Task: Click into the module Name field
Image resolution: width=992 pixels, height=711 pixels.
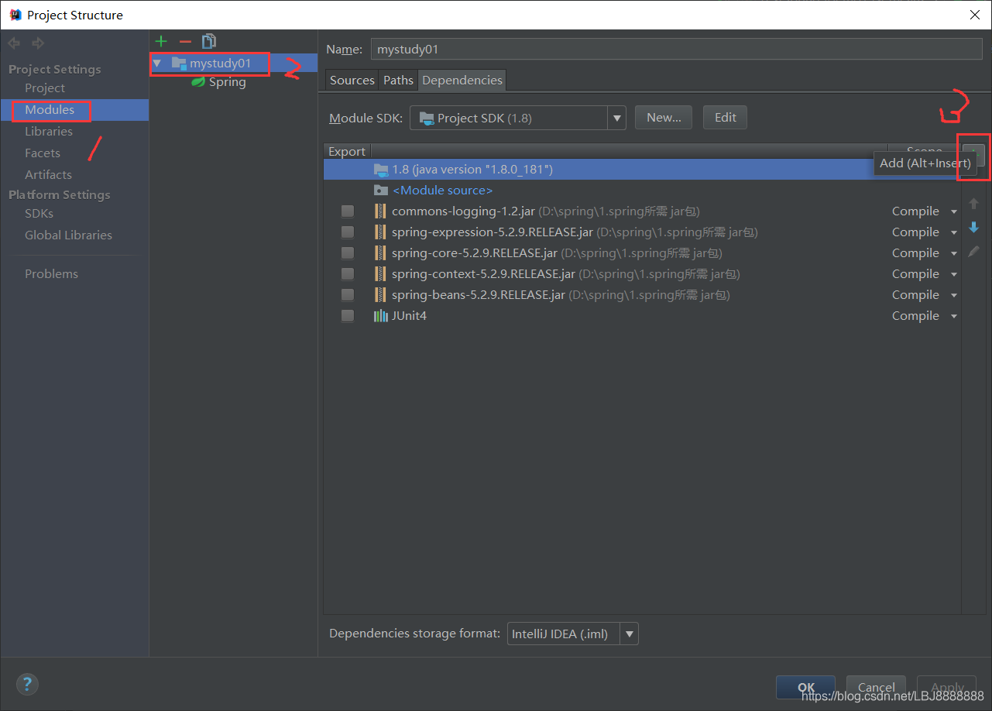Action: [x=678, y=49]
